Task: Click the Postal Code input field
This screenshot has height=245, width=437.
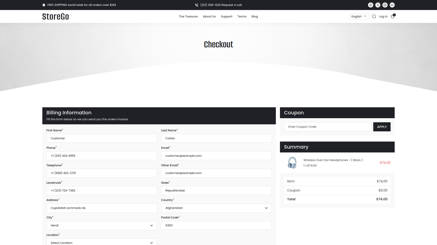Action: (x=216, y=225)
